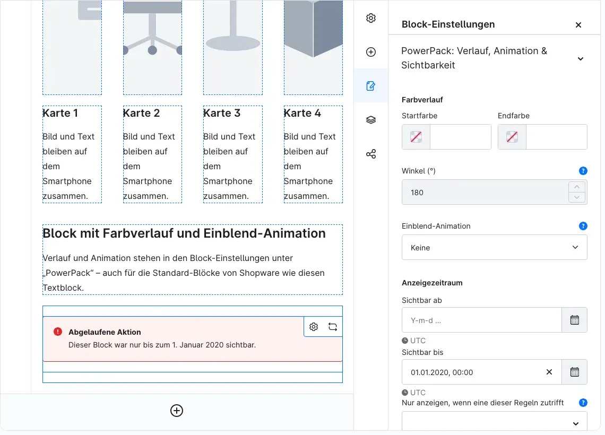The height and width of the screenshot is (435, 605).
Task: Collapse the PowerPack section
Action: tap(580, 58)
